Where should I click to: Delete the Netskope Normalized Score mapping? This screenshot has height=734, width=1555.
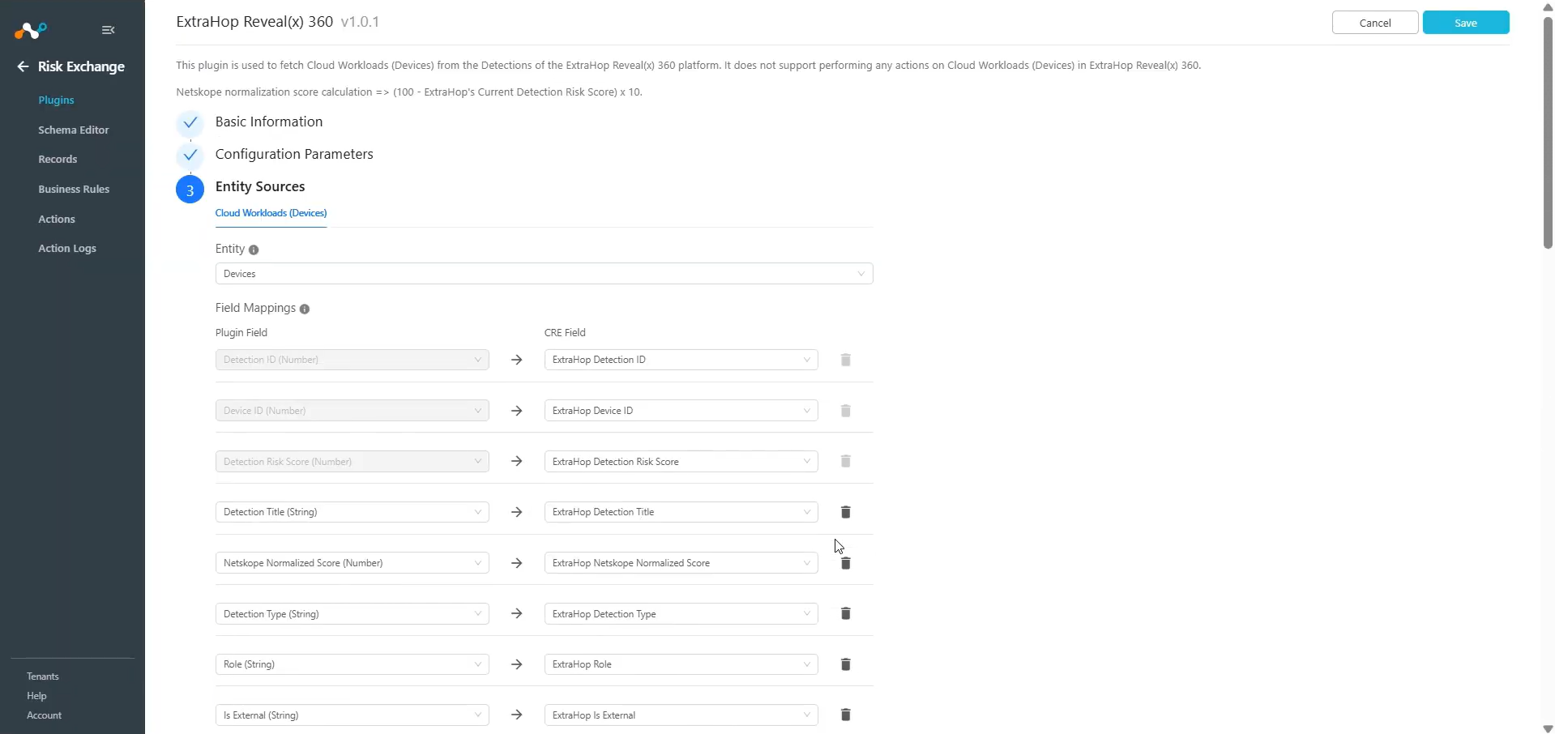pos(845,563)
